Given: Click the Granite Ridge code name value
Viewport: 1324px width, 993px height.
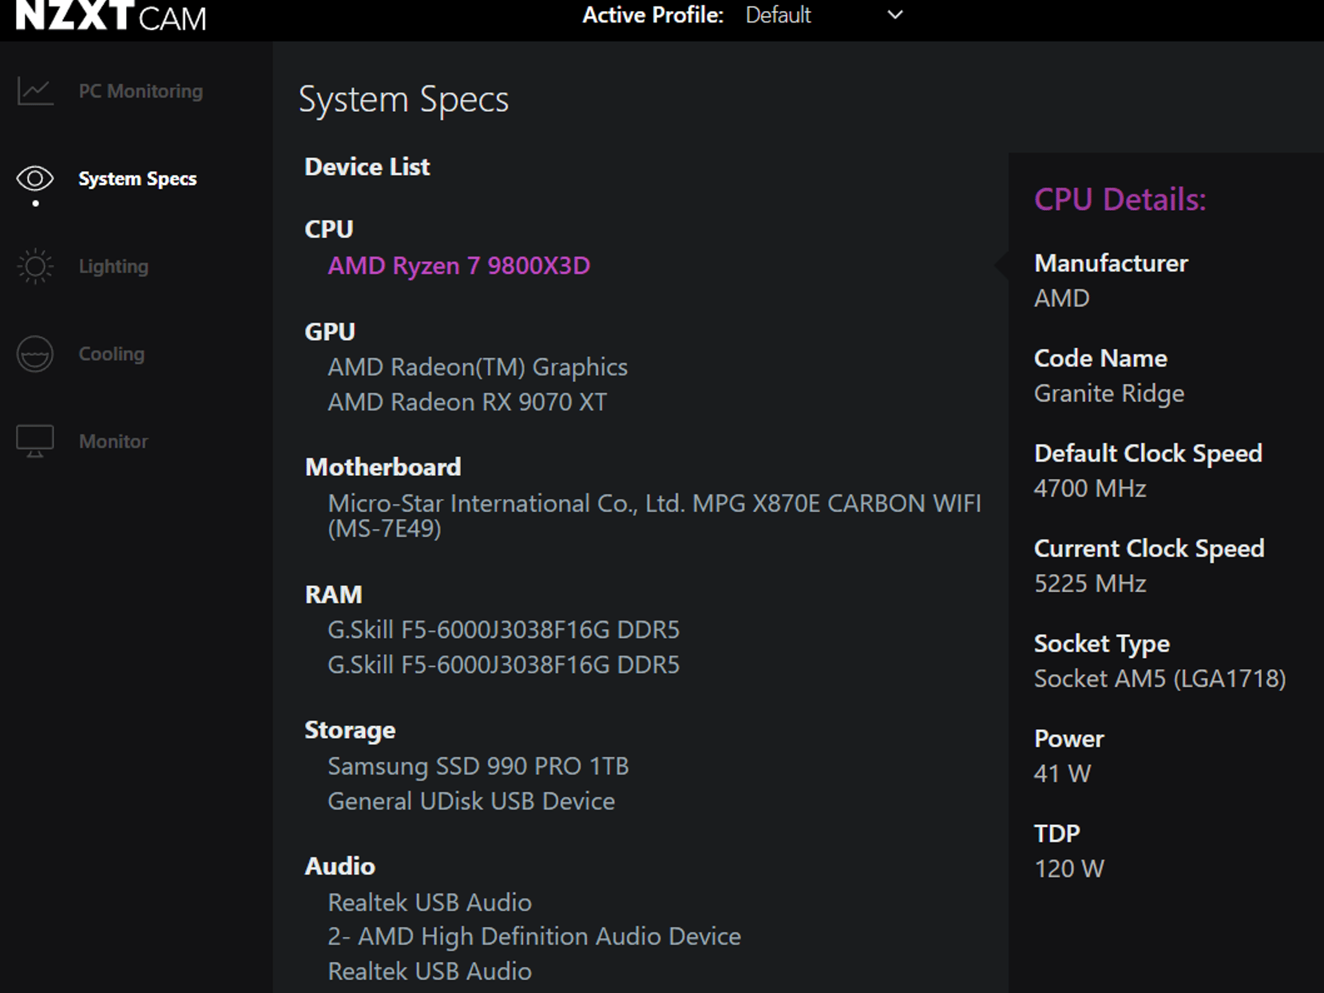Looking at the screenshot, I should 1109,393.
